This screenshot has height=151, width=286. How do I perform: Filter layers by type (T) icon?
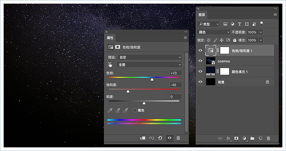pos(240,24)
